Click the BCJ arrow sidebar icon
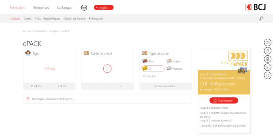 pos(268,76)
